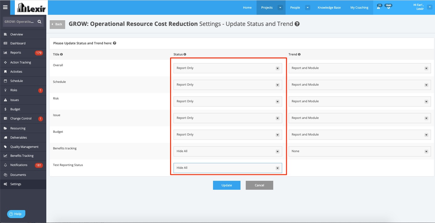Open the Schedule Status dropdown
The height and width of the screenshot is (223, 435).
coord(228,85)
